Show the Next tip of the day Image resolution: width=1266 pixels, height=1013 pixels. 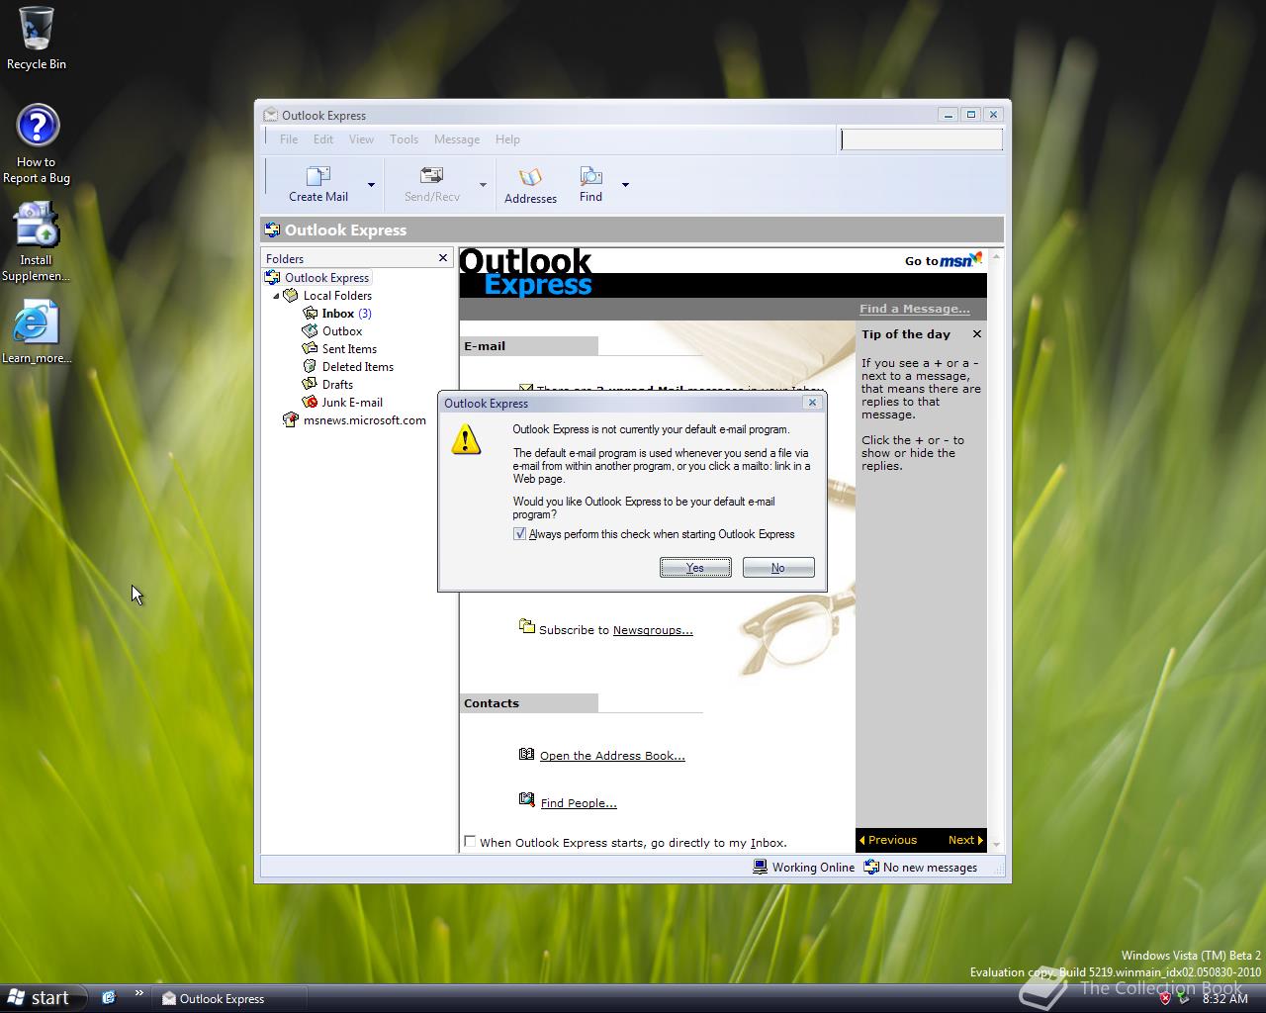click(x=965, y=840)
